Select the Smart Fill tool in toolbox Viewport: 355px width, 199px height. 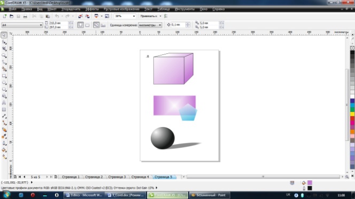[4, 69]
